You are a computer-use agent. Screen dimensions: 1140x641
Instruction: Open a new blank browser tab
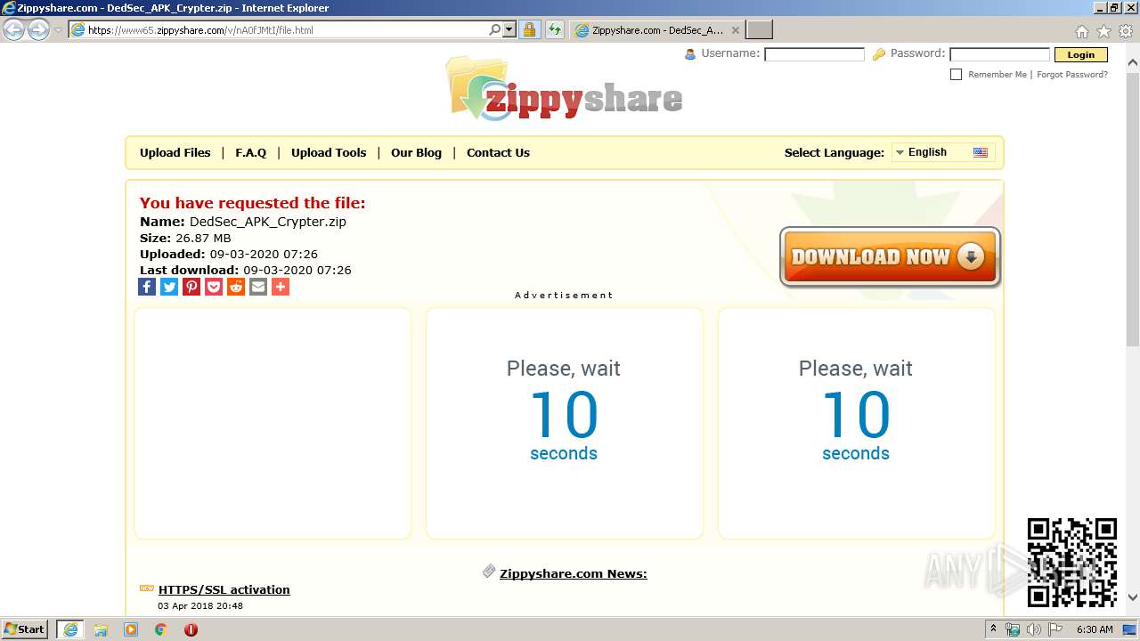click(x=759, y=30)
